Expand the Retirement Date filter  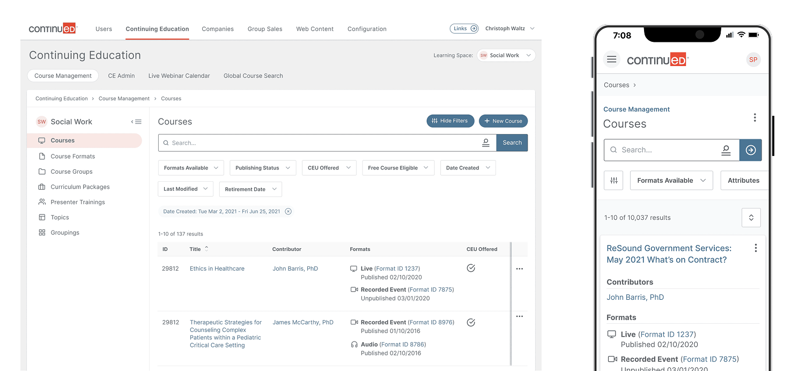tap(250, 189)
